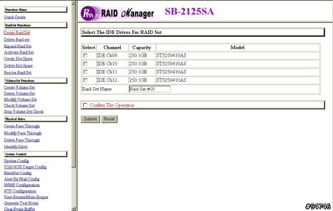Click the 250.1GB capacity in Ch12 row
Screen dimensions: 333x211
138,80
